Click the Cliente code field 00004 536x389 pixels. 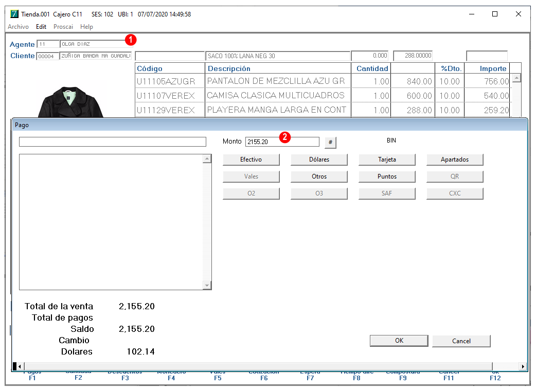coord(47,56)
